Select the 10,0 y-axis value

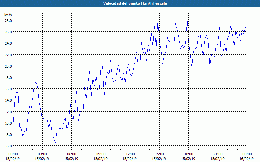[x=8, y=123]
